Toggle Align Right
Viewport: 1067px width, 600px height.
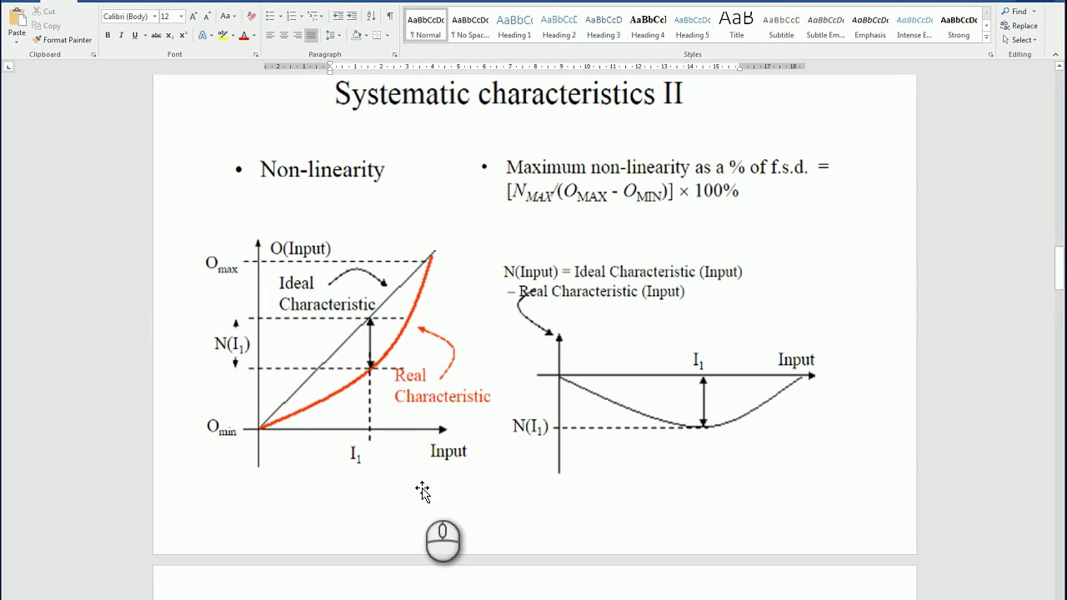point(298,36)
